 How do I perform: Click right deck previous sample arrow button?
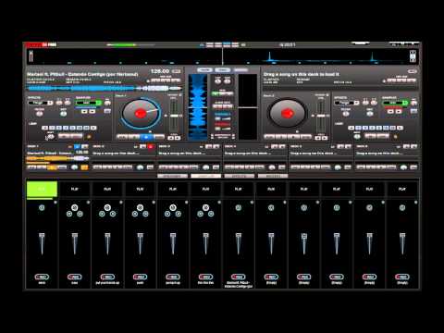390,111
